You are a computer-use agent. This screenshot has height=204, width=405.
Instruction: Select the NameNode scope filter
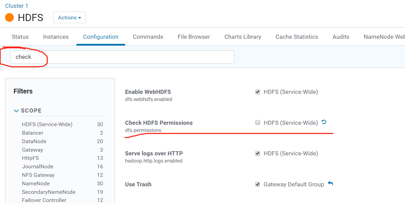pyautogui.click(x=35, y=183)
